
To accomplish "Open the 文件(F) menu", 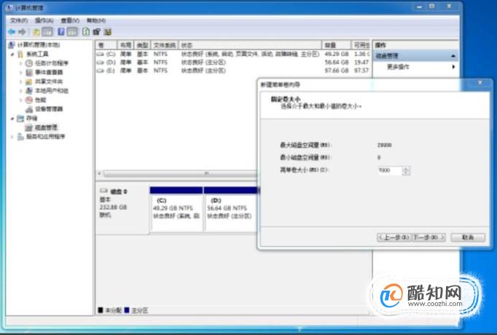I will (18, 20).
